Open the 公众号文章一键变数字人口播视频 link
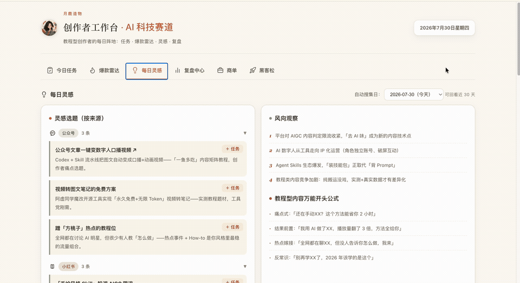 (x=96, y=150)
